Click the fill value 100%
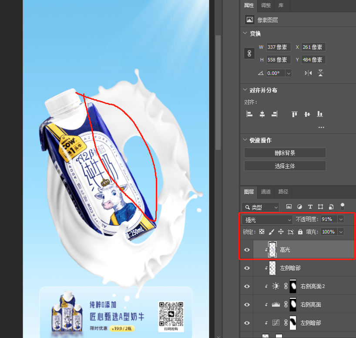Screen dimensions: 356x338 click(329, 232)
